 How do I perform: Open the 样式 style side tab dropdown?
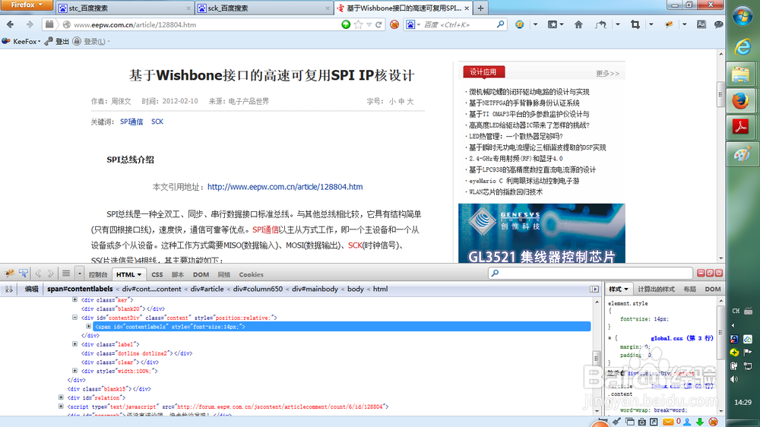[619, 289]
